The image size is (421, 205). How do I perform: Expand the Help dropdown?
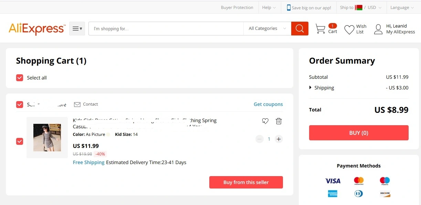(x=269, y=8)
